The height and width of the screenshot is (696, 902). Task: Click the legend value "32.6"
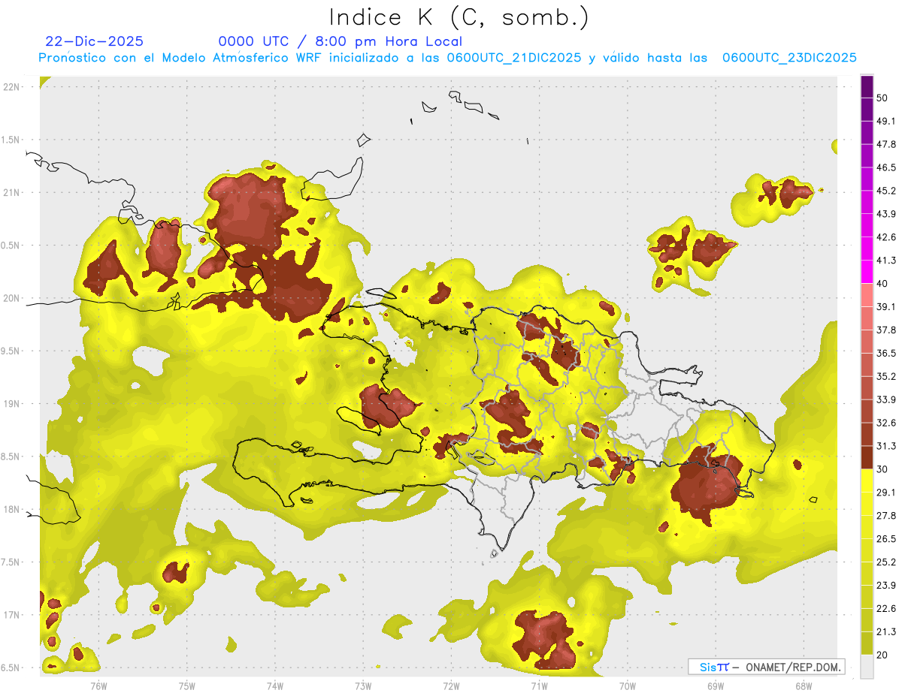[x=885, y=423]
